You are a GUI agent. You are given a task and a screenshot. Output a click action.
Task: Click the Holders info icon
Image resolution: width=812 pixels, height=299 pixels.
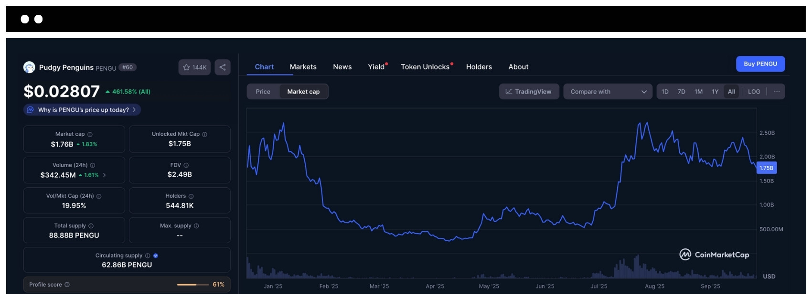191,196
